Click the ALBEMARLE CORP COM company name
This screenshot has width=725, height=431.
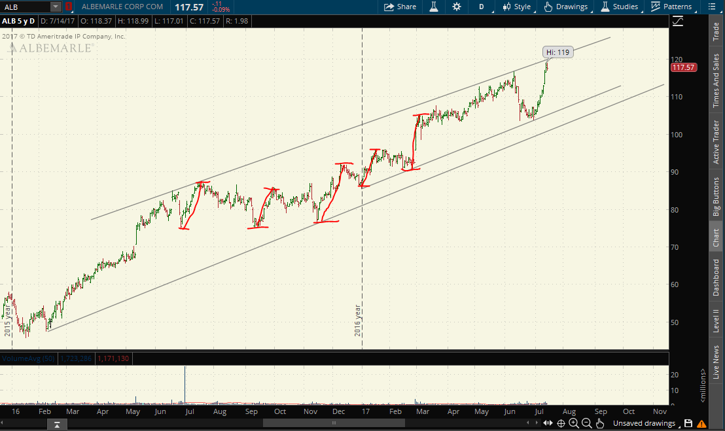[122, 7]
